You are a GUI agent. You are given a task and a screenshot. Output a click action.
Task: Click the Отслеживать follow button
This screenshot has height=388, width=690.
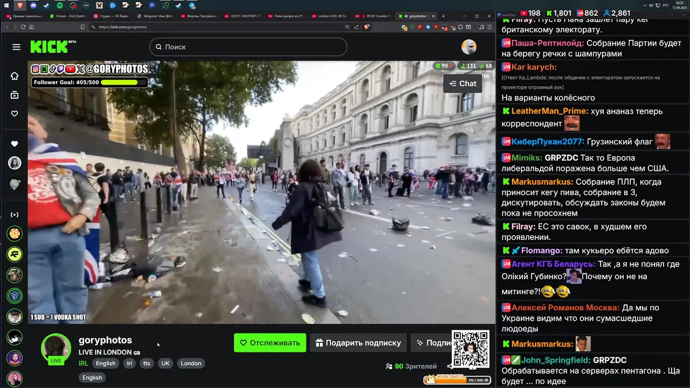(270, 343)
